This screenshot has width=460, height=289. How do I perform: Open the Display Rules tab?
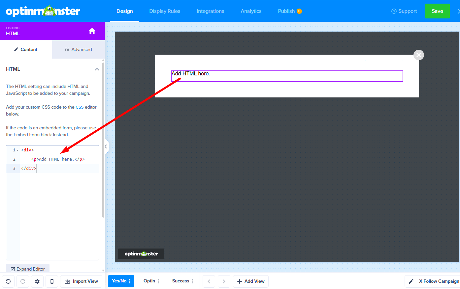(x=165, y=11)
